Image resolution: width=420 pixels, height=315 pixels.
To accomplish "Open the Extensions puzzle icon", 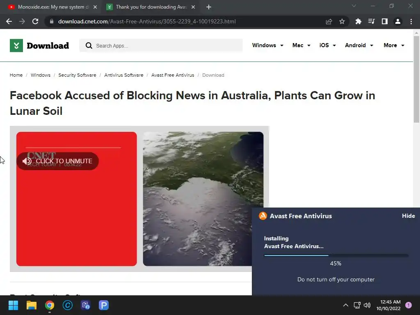I will coord(358,21).
